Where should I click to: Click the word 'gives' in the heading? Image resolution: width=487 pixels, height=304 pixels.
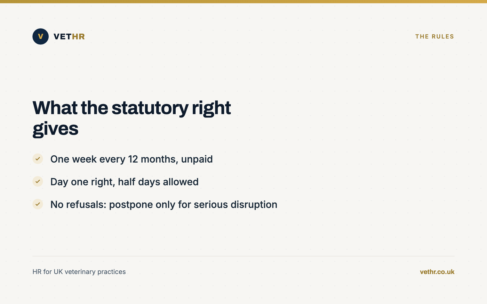tap(56, 129)
